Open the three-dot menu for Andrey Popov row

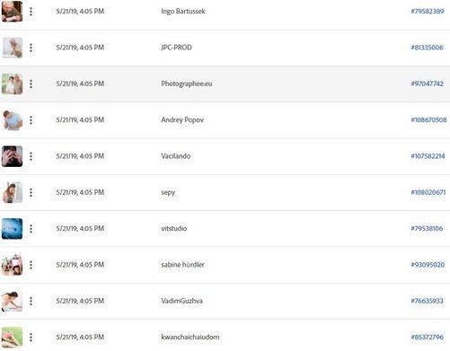point(31,120)
